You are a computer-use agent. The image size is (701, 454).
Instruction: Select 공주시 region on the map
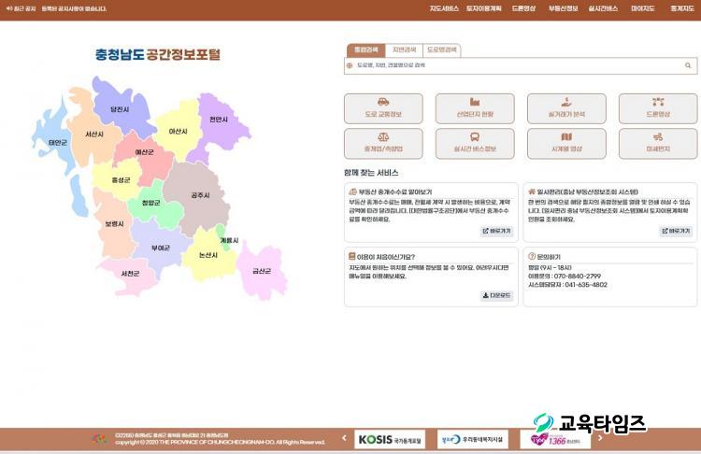point(199,195)
